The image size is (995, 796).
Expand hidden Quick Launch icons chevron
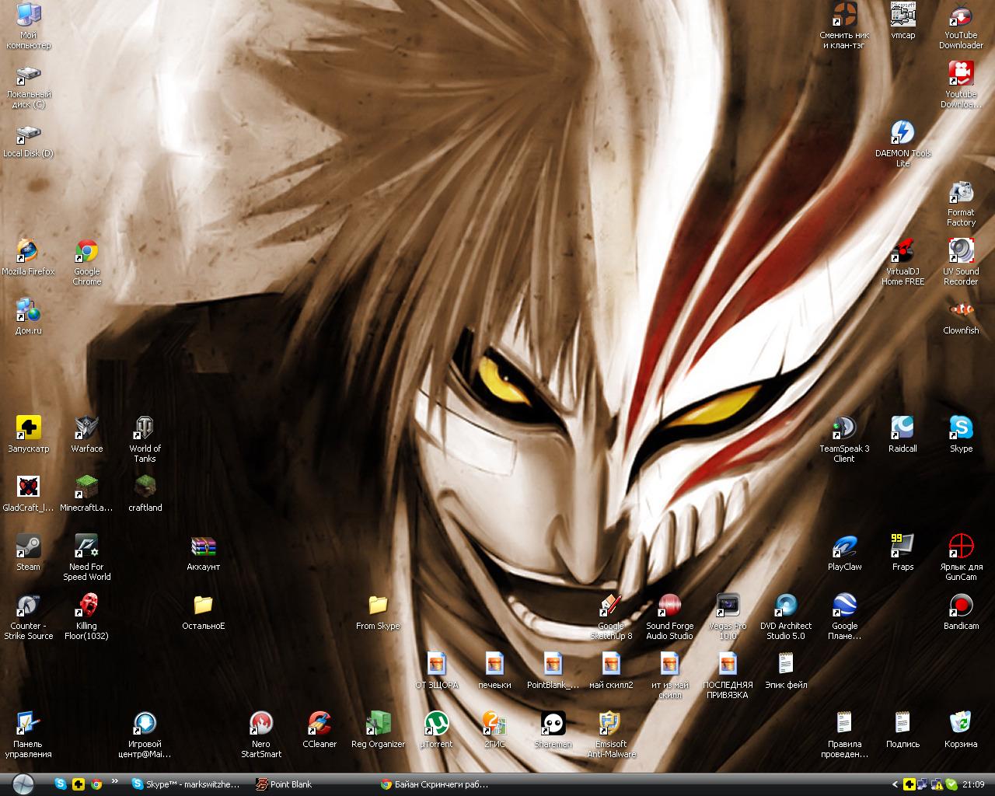pyautogui.click(x=115, y=782)
